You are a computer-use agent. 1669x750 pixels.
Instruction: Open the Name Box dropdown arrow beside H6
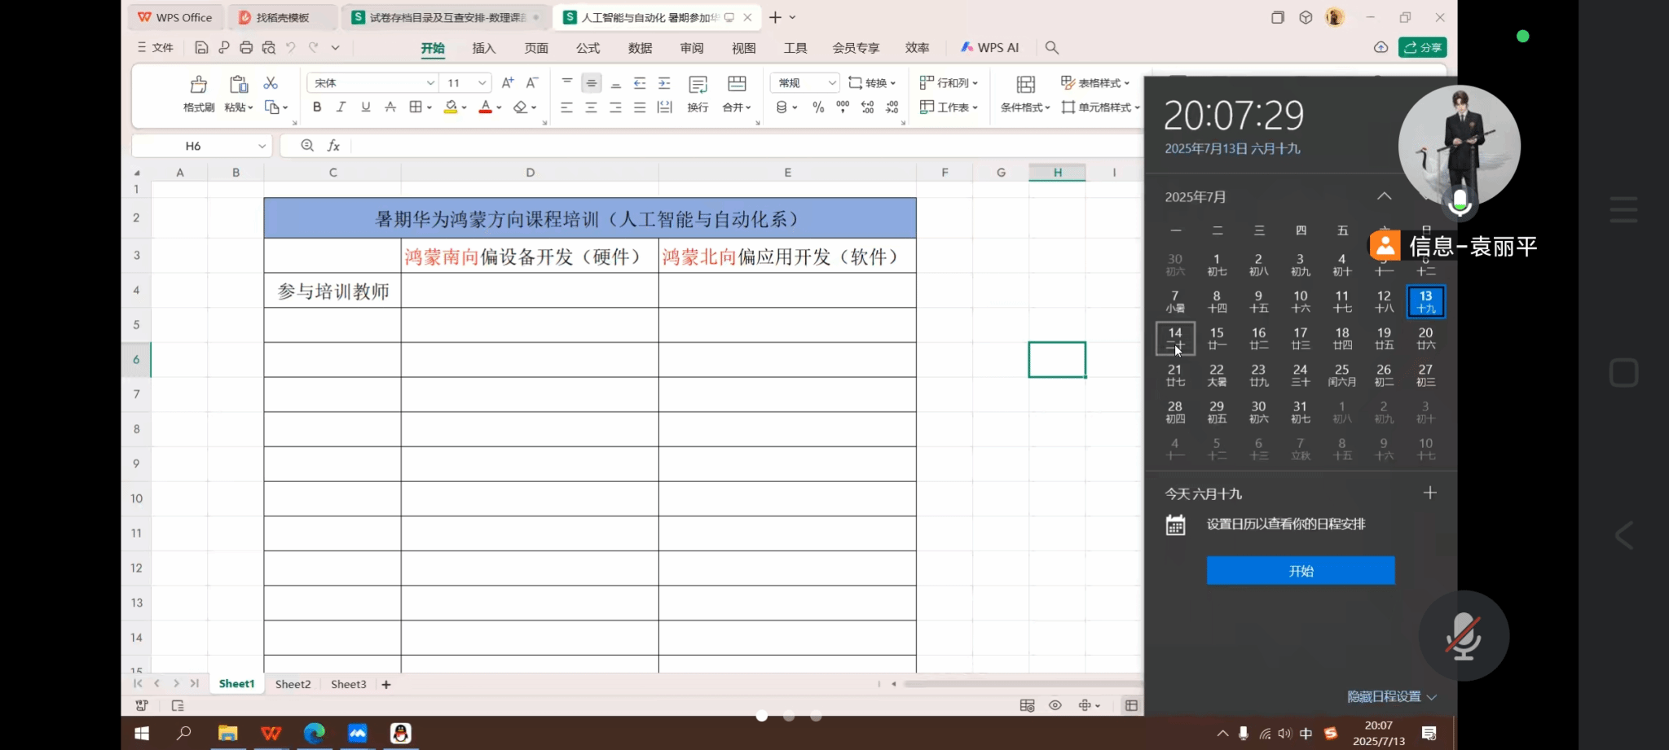(262, 146)
